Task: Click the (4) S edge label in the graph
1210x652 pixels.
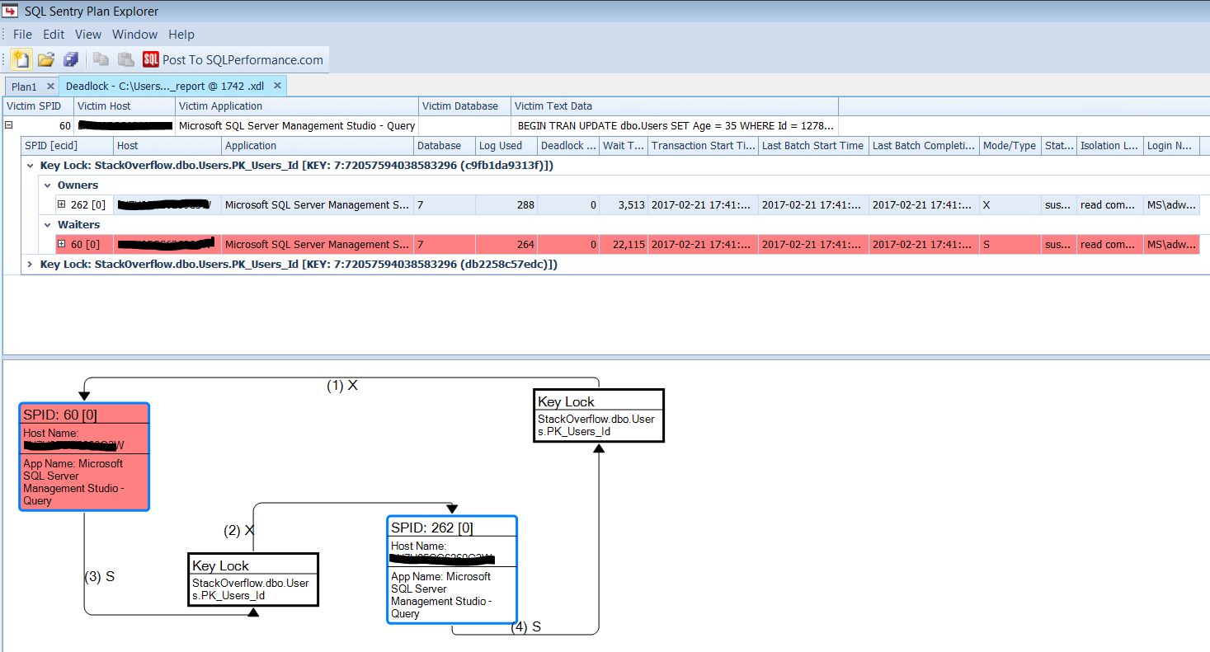Action: click(526, 626)
